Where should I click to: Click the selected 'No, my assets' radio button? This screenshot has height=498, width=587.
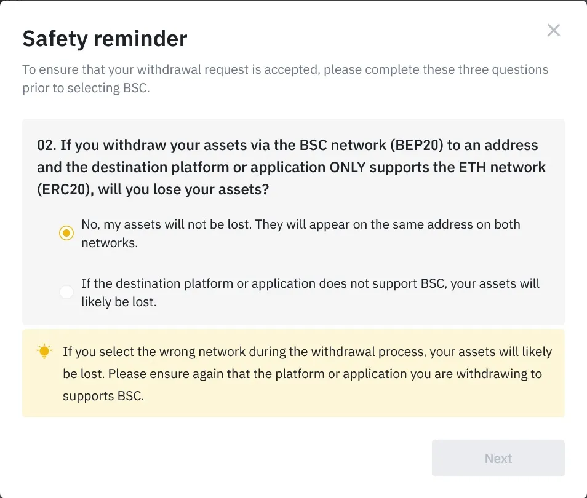66,233
